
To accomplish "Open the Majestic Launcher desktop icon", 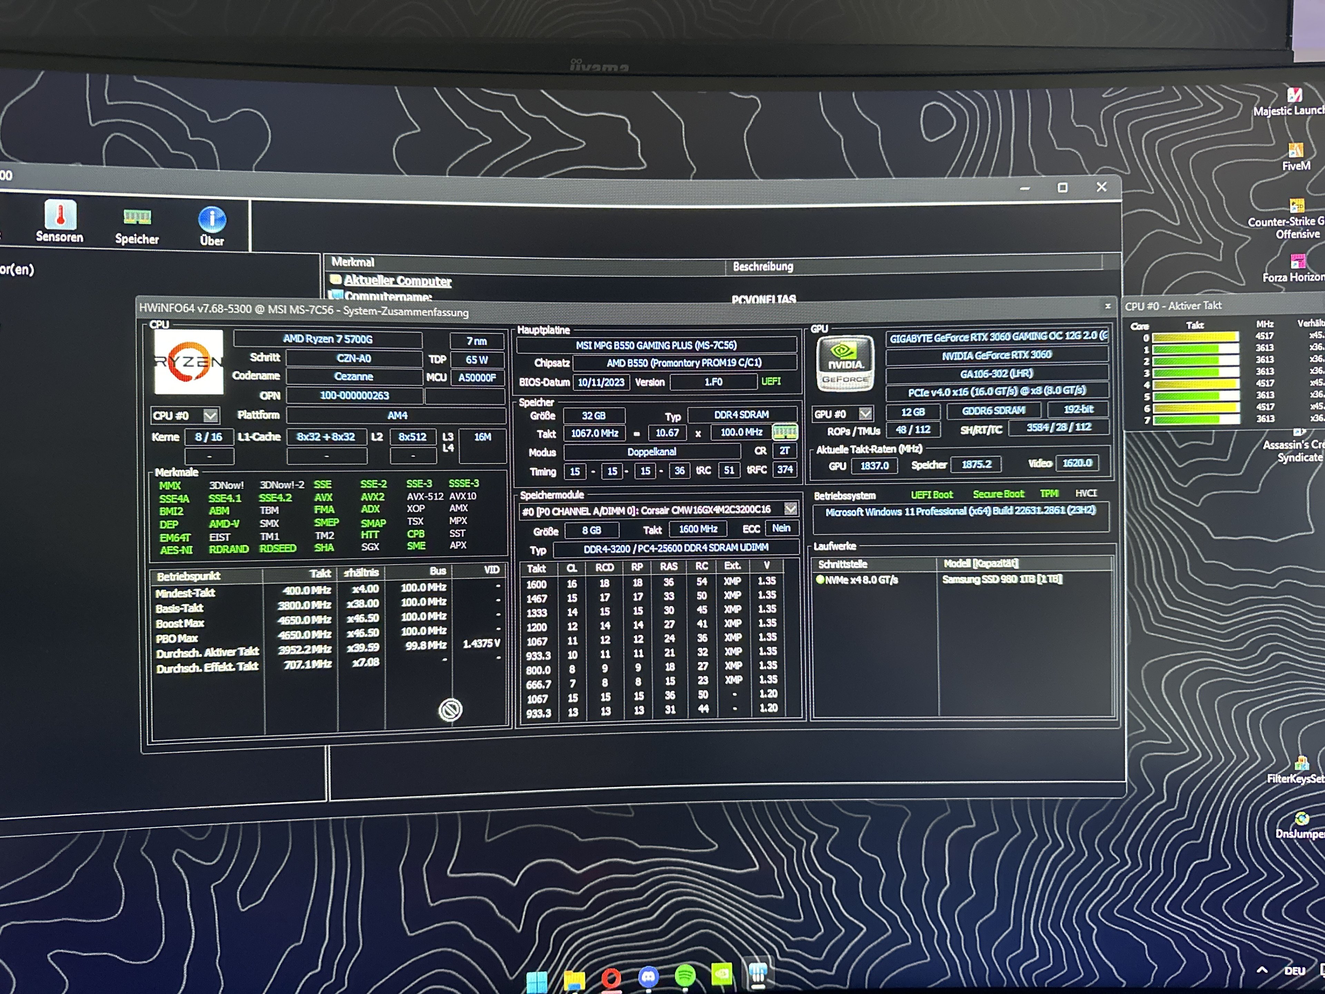I will pos(1294,96).
